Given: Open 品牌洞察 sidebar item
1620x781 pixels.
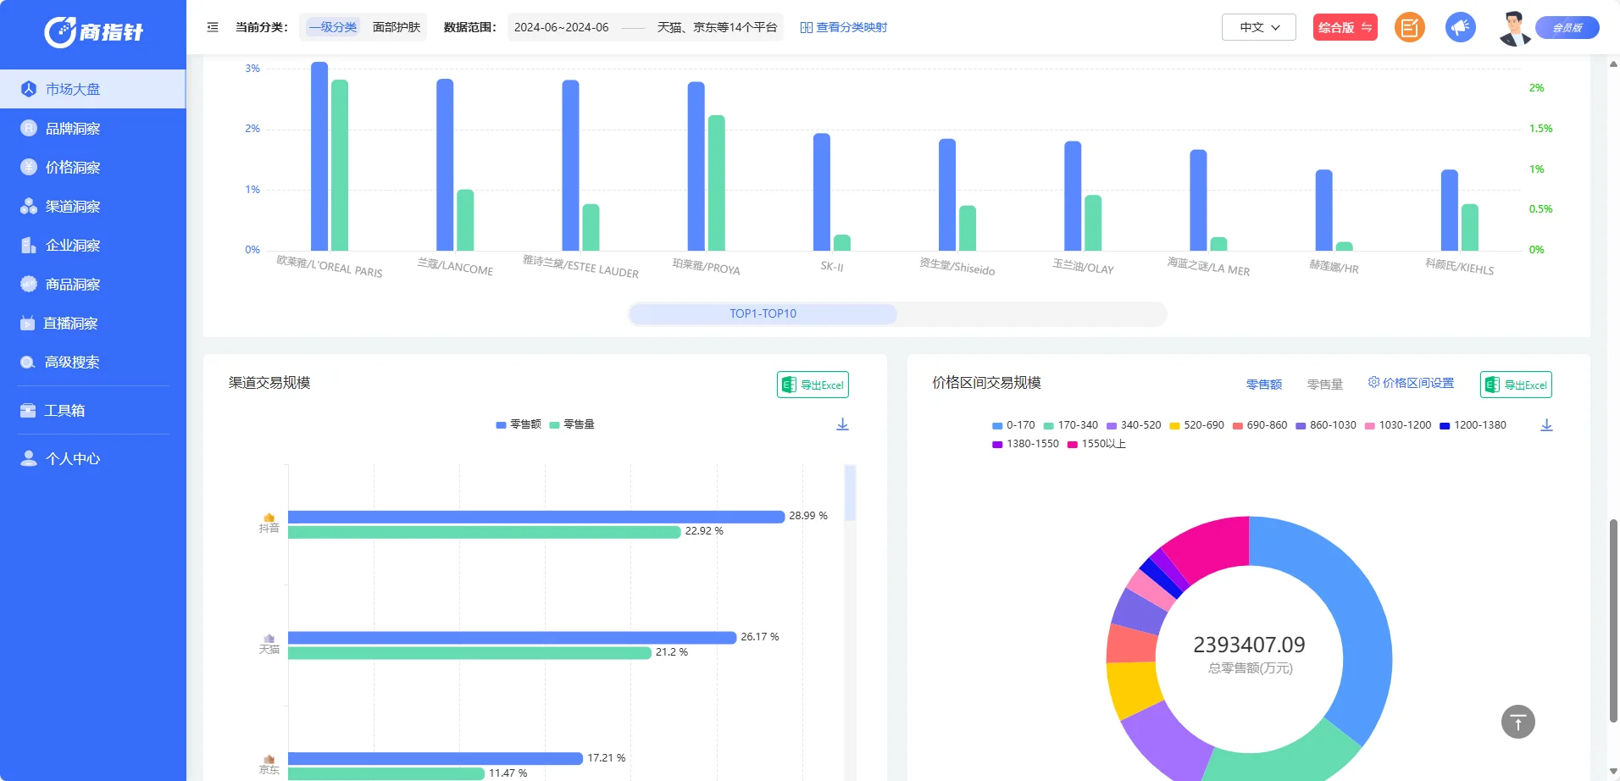Looking at the screenshot, I should (93, 128).
